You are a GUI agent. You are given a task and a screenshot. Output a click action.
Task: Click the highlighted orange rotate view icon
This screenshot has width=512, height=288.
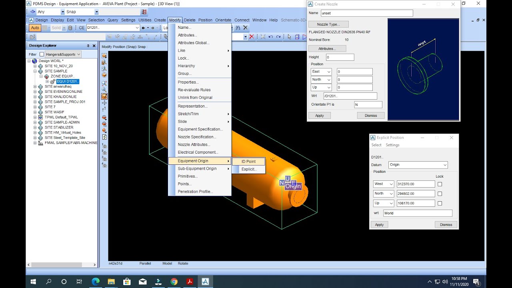104,96
